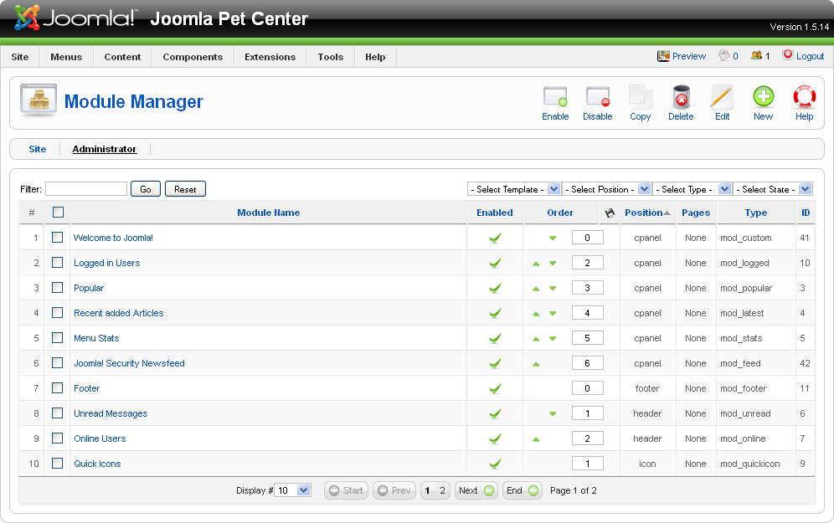
Task: Click the Module Manager boxes icon
Action: [x=39, y=100]
